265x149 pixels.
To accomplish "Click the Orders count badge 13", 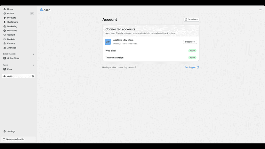I will (32, 13).
